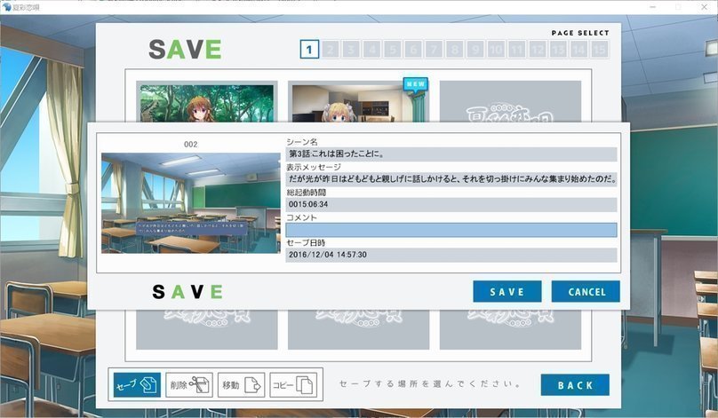Select page 4 tab

point(371,49)
